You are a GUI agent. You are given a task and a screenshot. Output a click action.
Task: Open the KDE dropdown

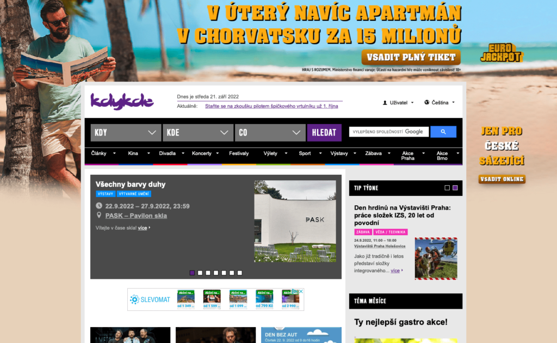(x=198, y=132)
